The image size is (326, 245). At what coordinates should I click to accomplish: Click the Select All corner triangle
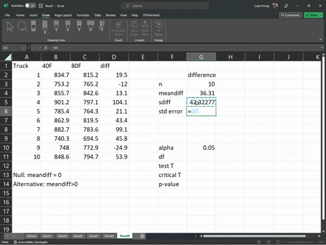(8, 56)
